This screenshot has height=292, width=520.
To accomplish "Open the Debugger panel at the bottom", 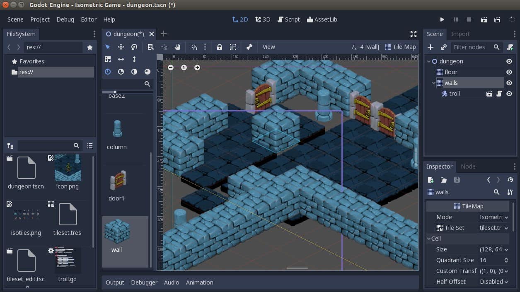I will pyautogui.click(x=144, y=282).
